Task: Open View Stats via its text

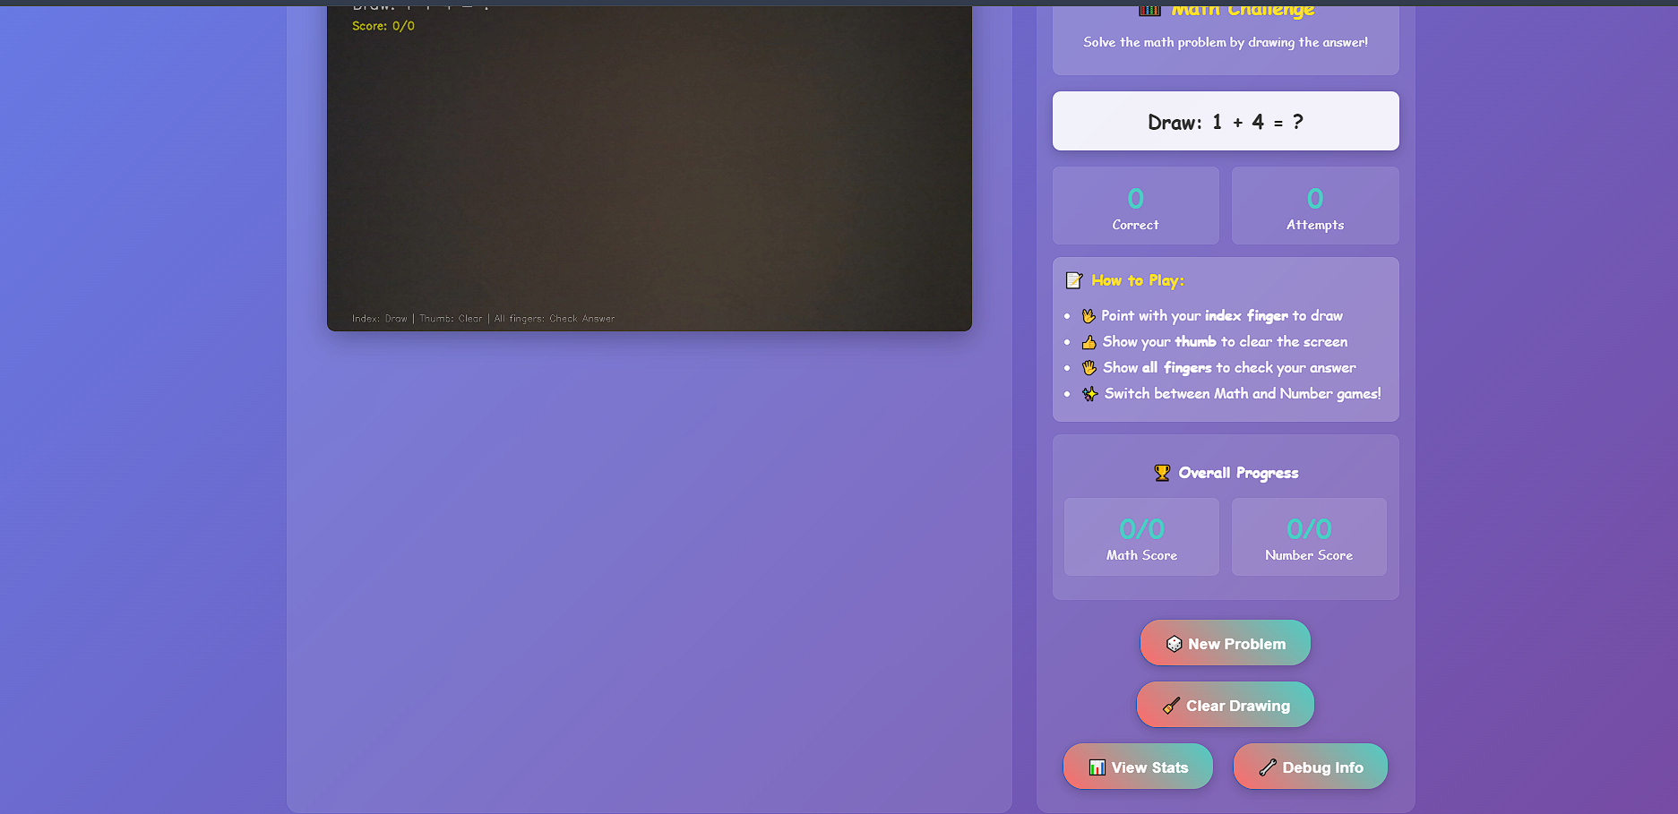Action: (x=1149, y=767)
